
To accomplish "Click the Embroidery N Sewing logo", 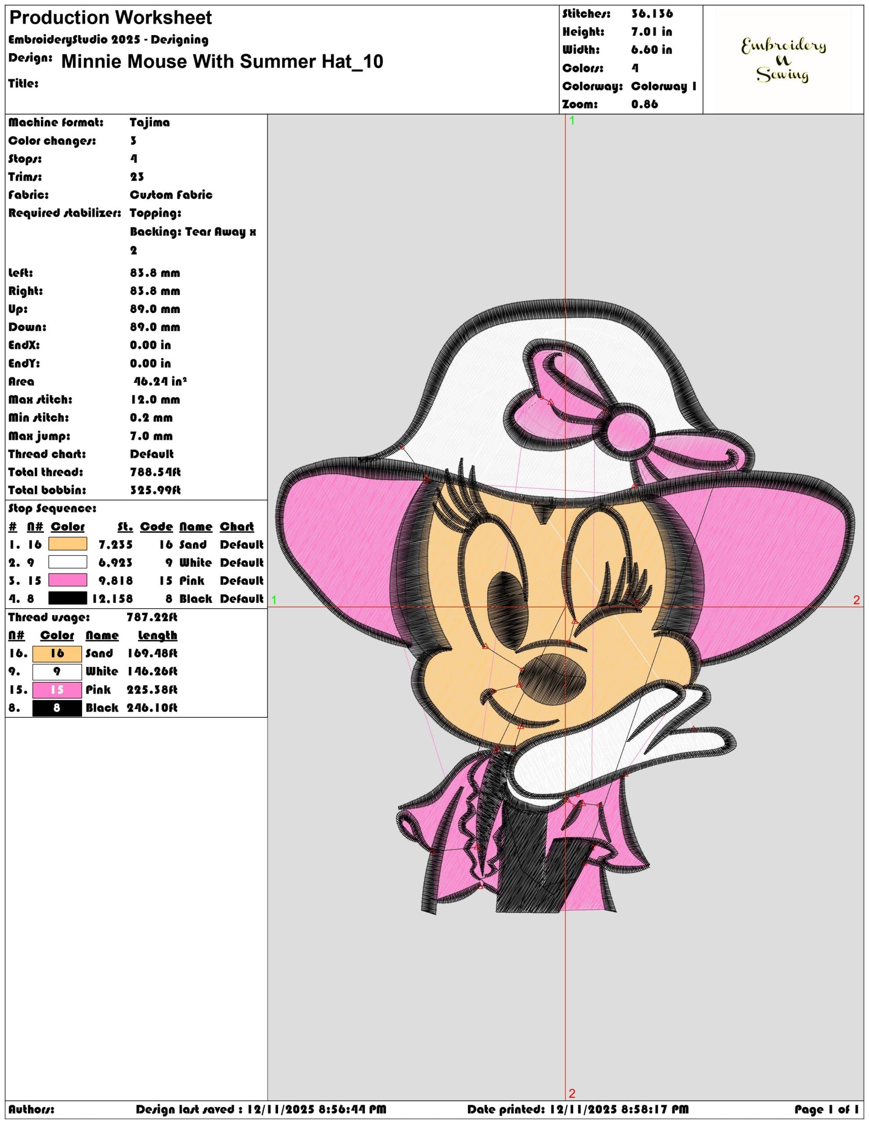I will click(x=783, y=60).
